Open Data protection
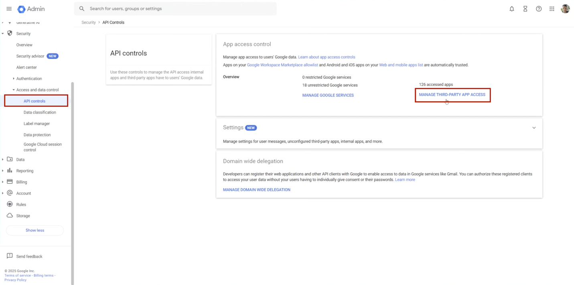Viewport: 574px width, 285px height. (37, 135)
